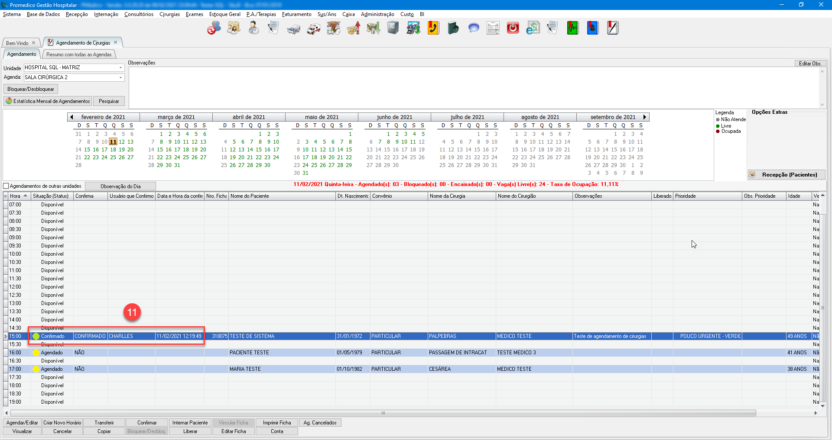Click the phone book toolbar icon
This screenshot has height=440, width=832.
433,28
